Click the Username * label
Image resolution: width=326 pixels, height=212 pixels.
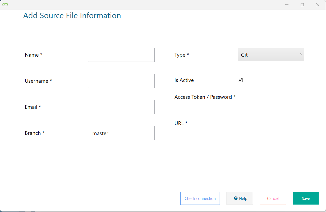(38, 81)
